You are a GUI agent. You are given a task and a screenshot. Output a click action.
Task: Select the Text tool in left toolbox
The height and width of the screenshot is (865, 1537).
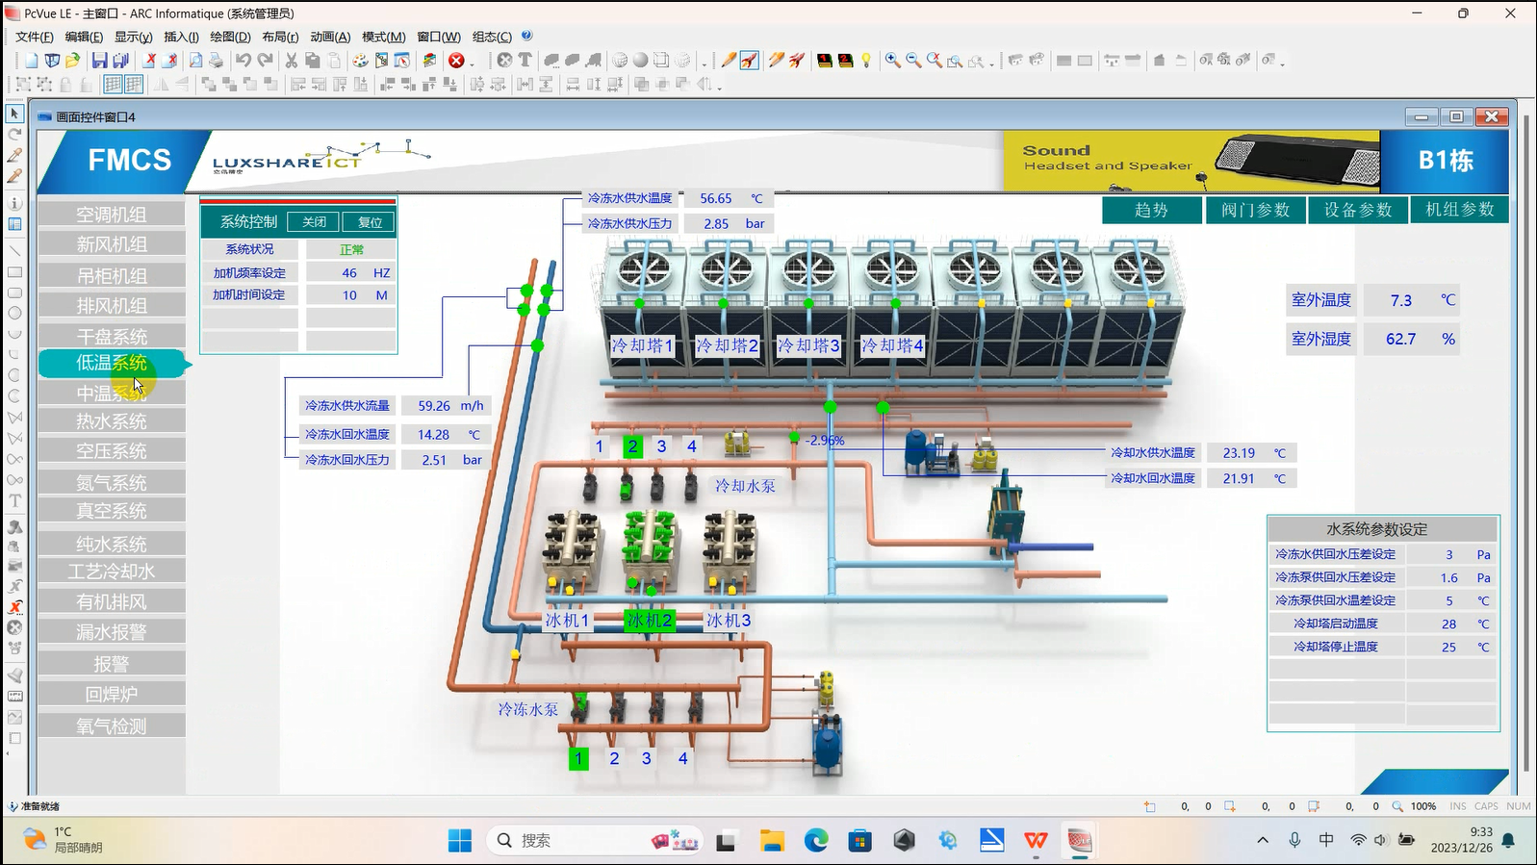[14, 500]
